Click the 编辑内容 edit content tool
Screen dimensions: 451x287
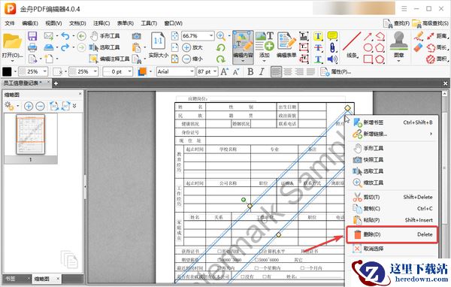click(243, 47)
